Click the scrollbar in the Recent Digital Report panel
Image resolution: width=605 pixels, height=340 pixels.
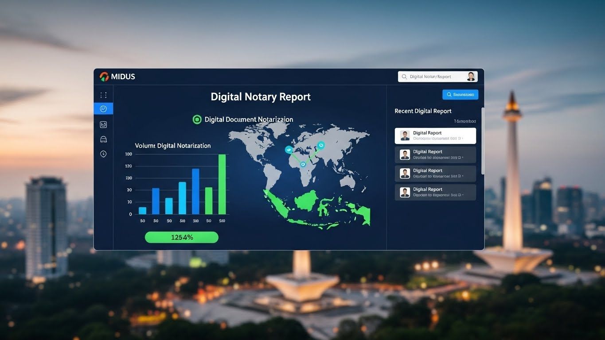(483, 141)
